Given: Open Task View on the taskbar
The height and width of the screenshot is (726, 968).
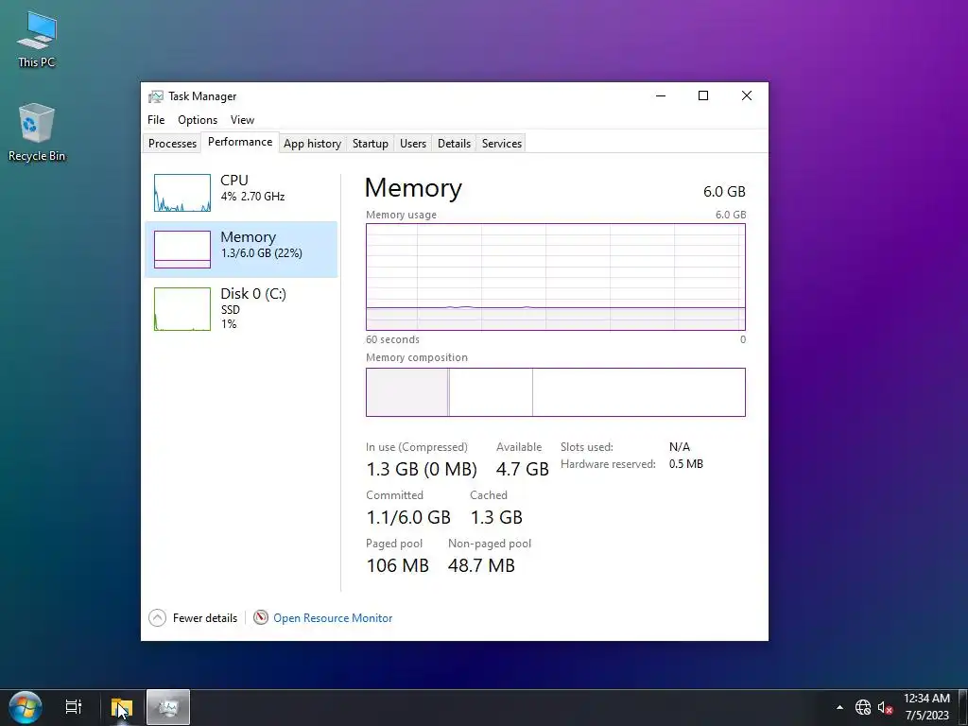Looking at the screenshot, I should pos(74,707).
